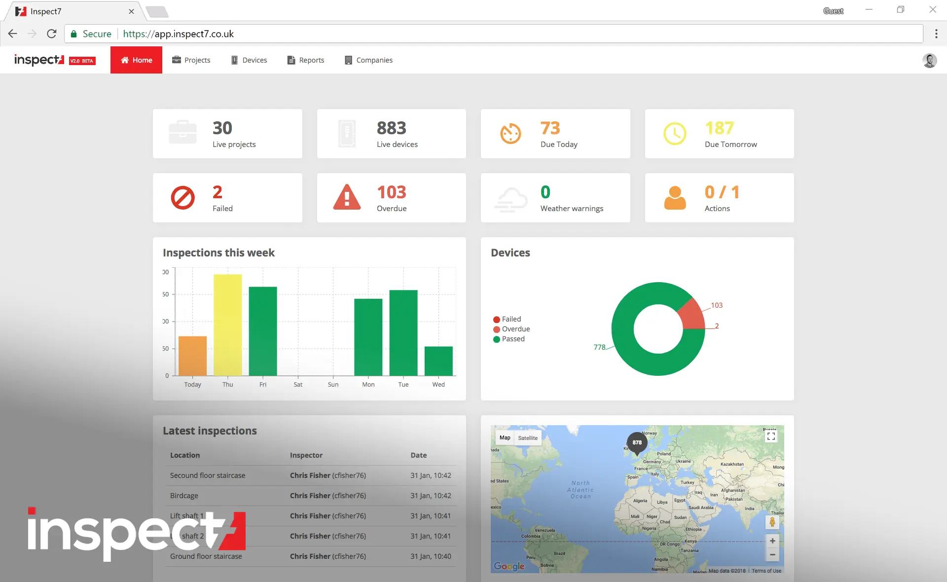Click the Due Today timer icon
The image size is (947, 582).
510,134
